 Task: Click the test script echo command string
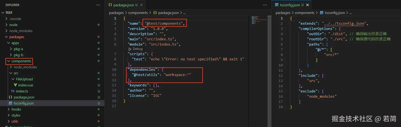(197, 59)
